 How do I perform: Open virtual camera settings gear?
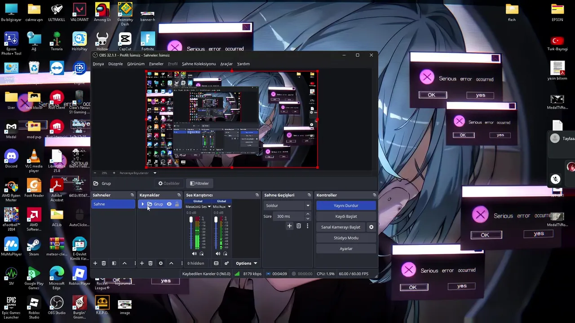[x=371, y=227]
